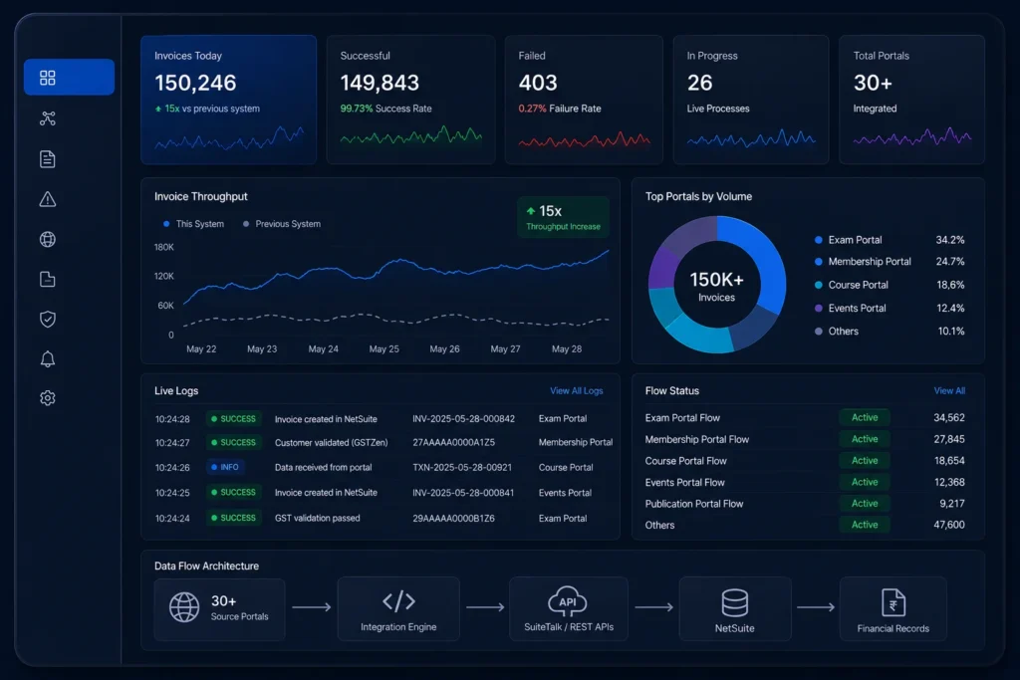
Task: Click Others legend color dot
Action: point(819,331)
